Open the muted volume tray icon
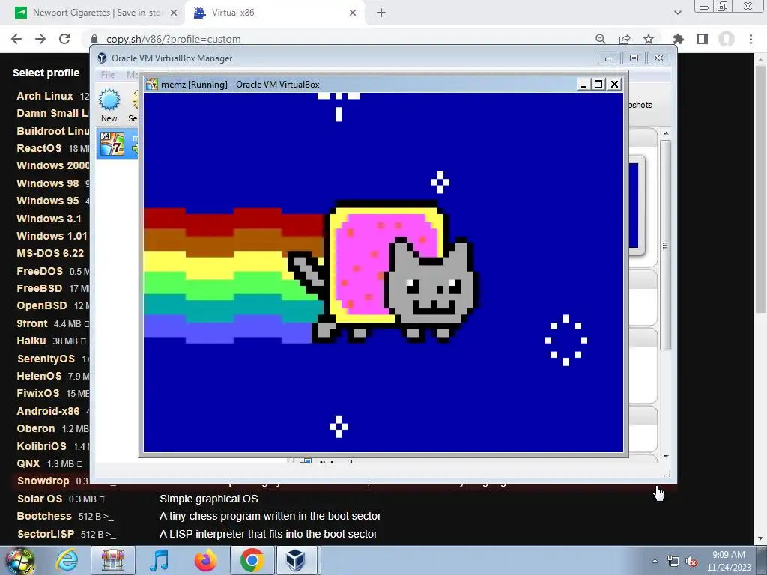767x575 pixels. coord(691,562)
